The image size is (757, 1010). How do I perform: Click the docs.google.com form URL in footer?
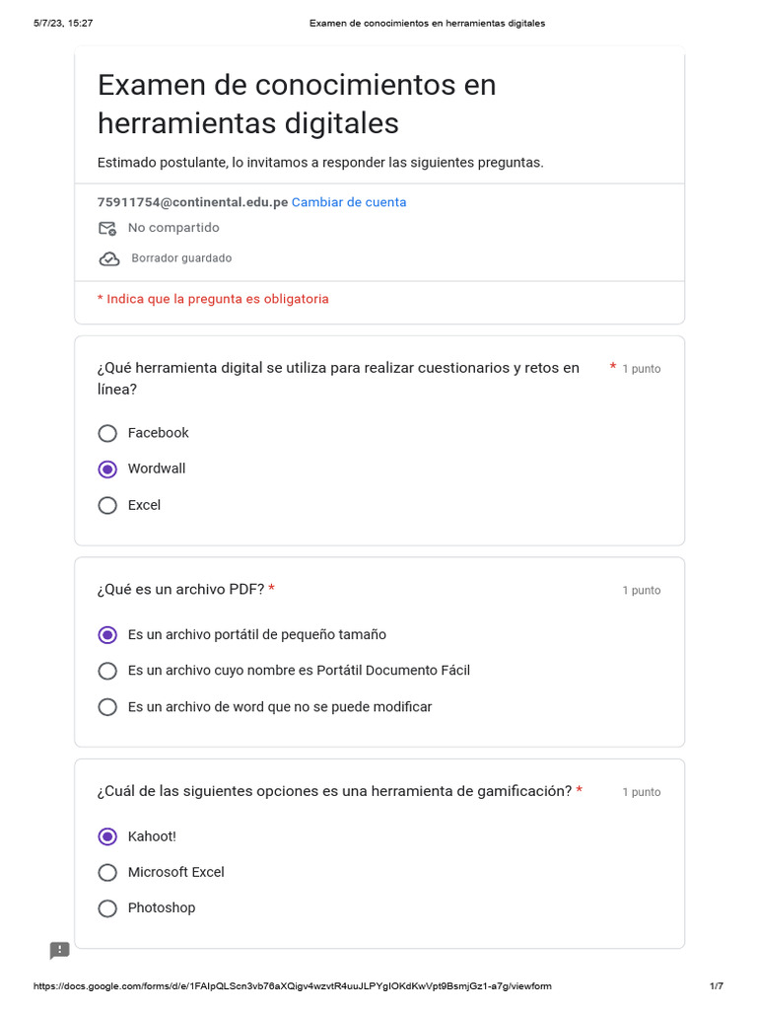pos(293,986)
